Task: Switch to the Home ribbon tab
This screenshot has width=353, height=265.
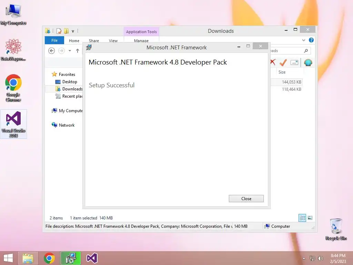Action: tap(74, 41)
